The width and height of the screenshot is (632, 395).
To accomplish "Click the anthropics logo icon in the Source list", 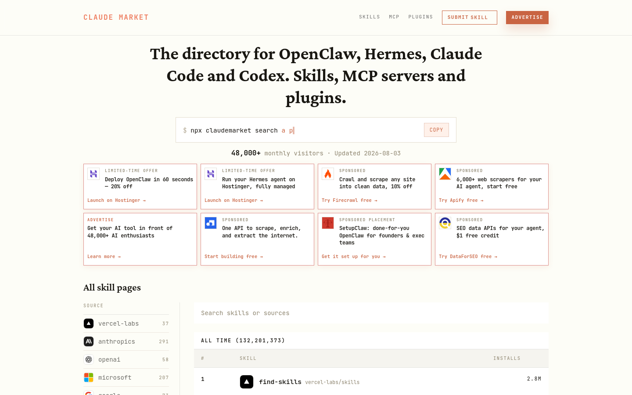I will 89,341.
